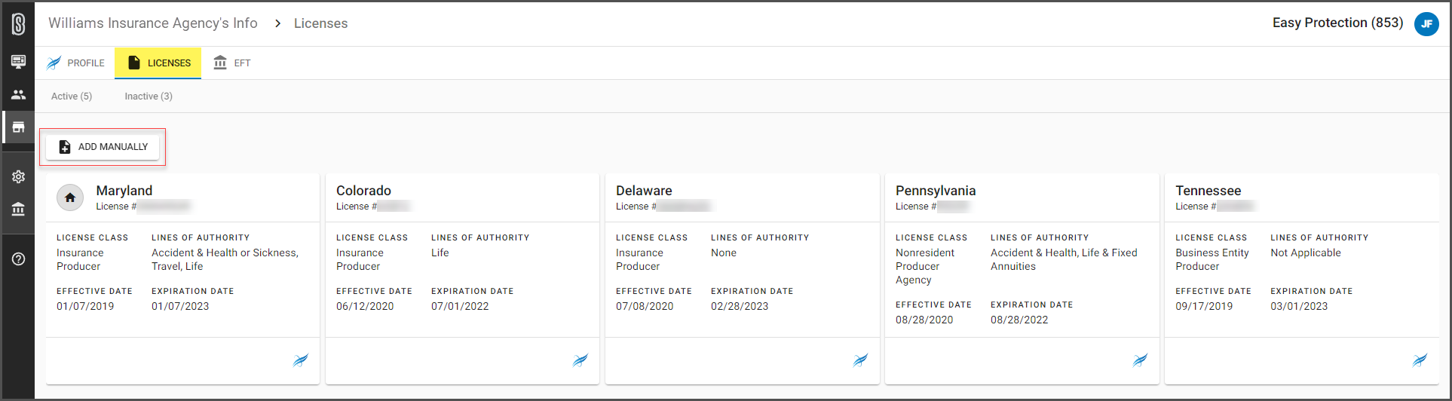Click 'Nonresident Producer Agency' license class
The height and width of the screenshot is (401, 1452).
925,266
